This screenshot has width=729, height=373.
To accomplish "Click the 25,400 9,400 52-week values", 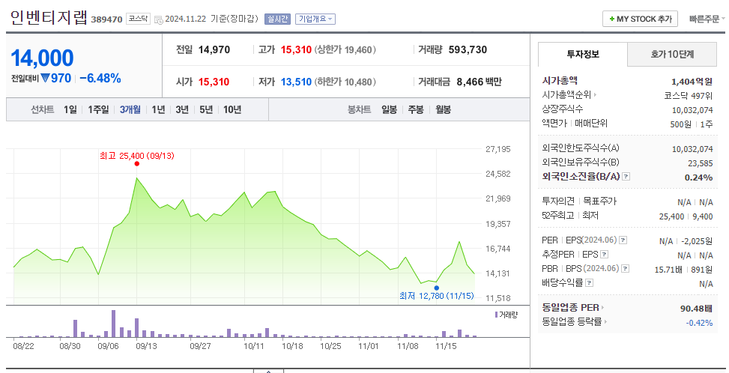I will click(686, 216).
